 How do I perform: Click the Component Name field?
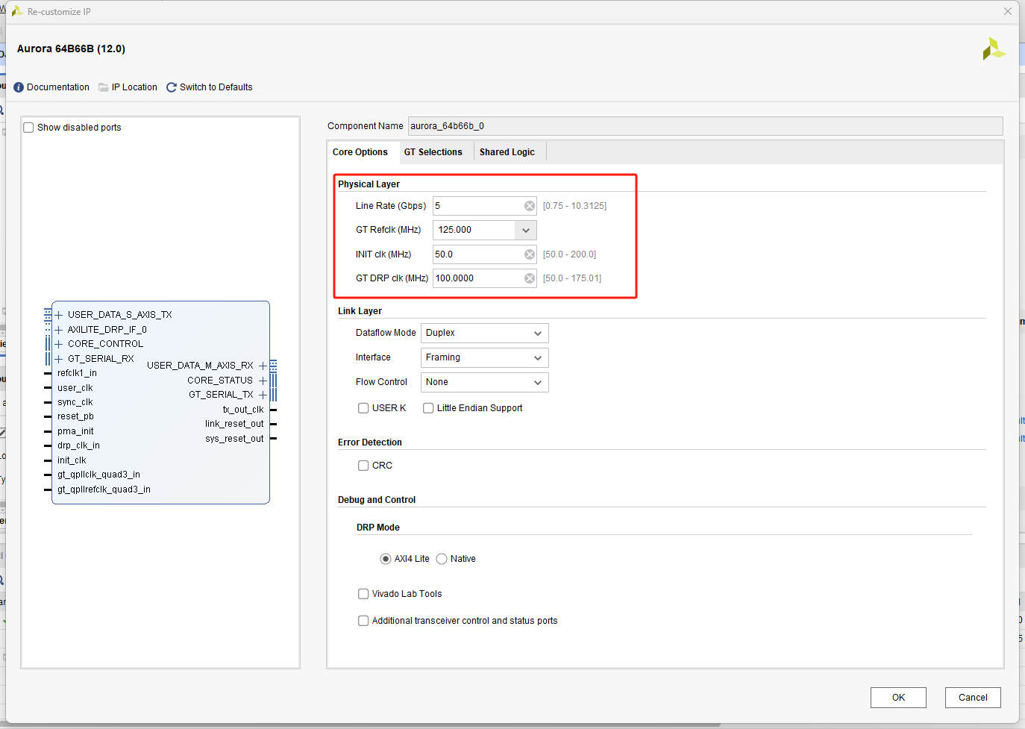point(705,126)
